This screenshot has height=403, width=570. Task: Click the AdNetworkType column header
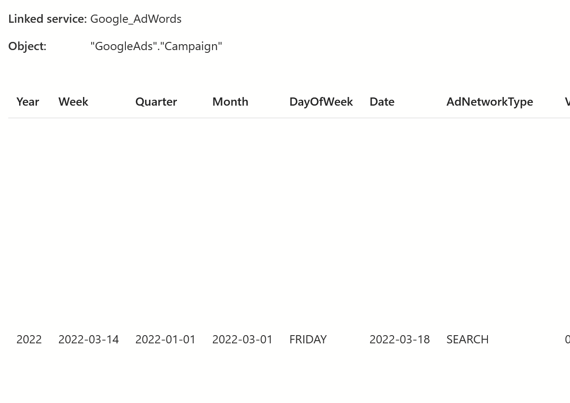point(490,102)
